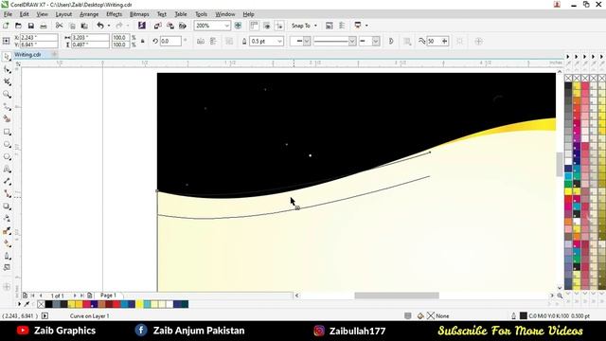Toggle the Show Grid button
Image resolution: width=606 pixels, height=341 pixels.
[x=267, y=26]
